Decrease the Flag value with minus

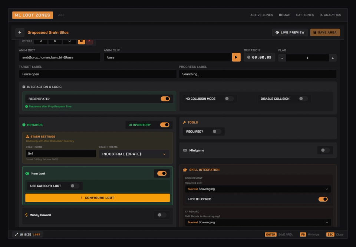click(x=282, y=58)
